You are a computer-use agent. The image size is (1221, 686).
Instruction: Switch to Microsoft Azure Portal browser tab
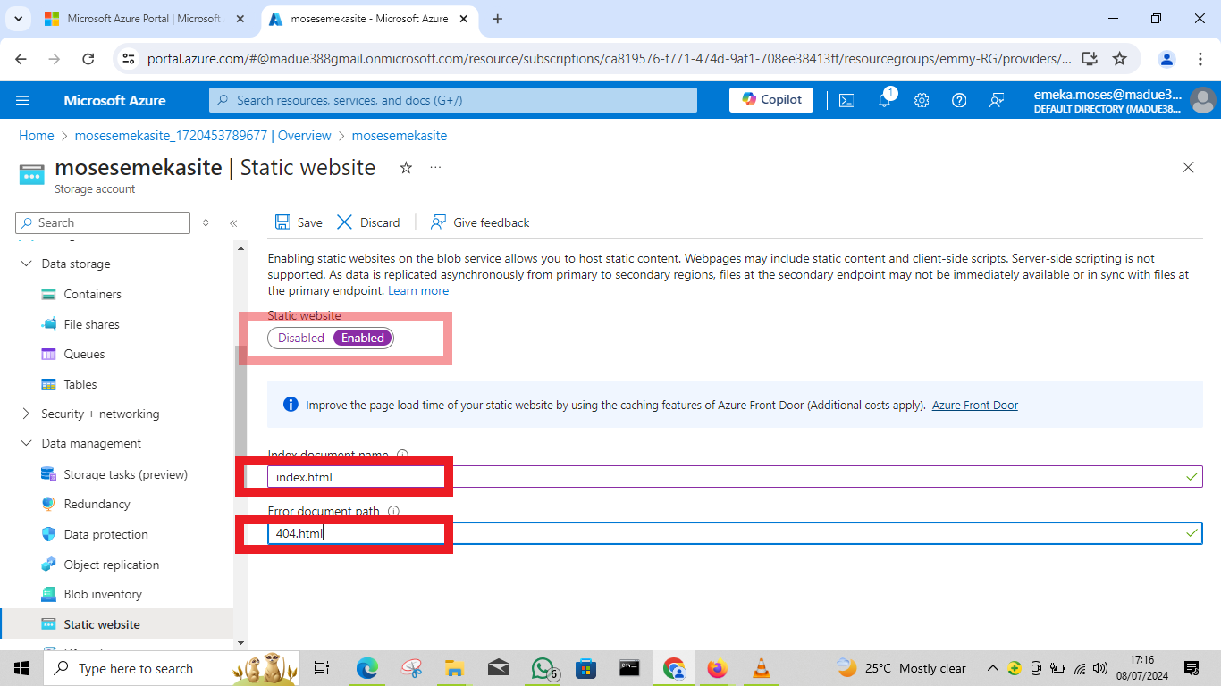coord(144,19)
